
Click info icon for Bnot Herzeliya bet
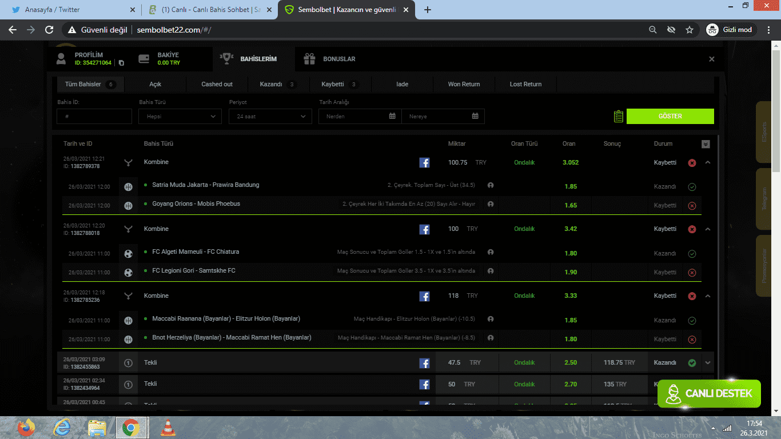490,338
